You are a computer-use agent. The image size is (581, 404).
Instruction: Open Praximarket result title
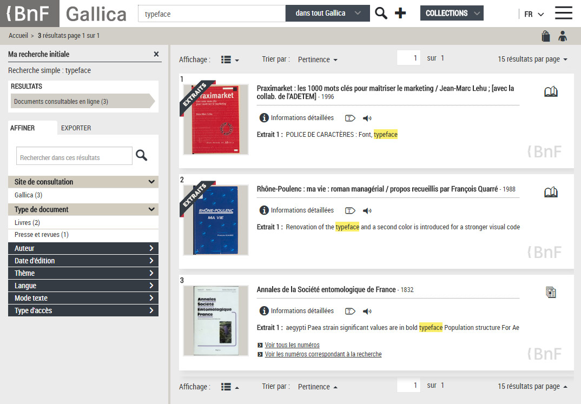coord(385,92)
